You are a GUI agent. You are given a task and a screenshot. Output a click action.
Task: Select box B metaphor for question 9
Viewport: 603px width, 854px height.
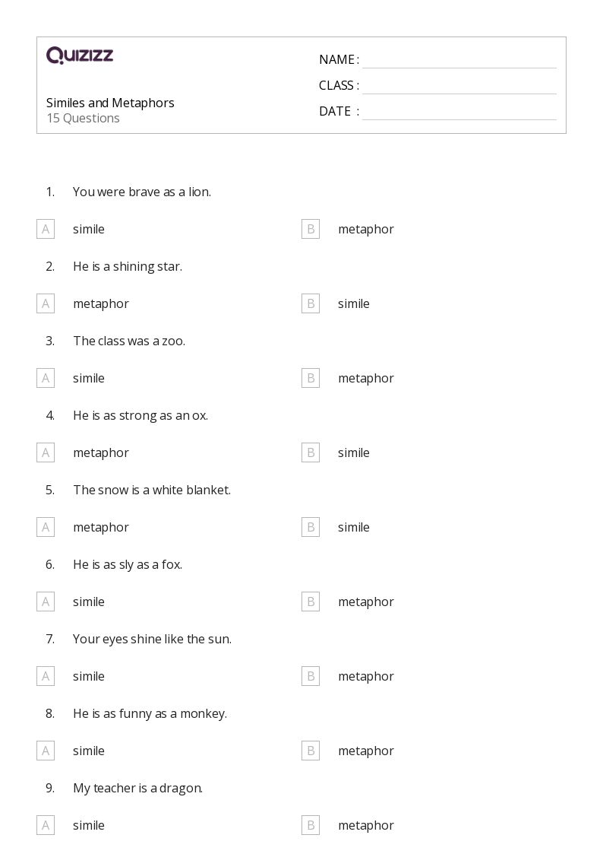pyautogui.click(x=310, y=825)
